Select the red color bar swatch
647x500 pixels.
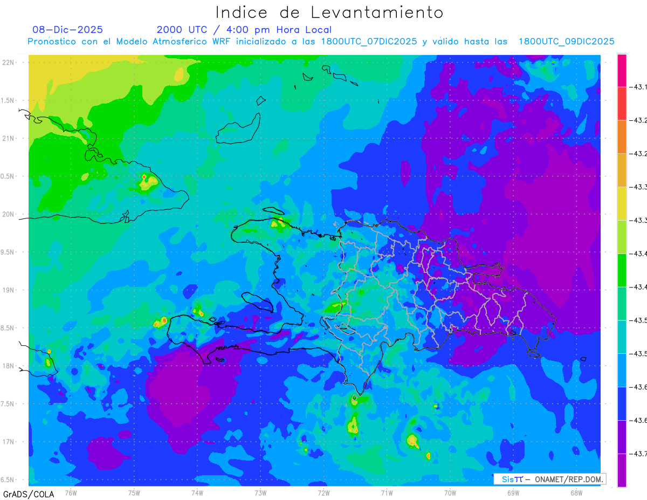coord(622,103)
